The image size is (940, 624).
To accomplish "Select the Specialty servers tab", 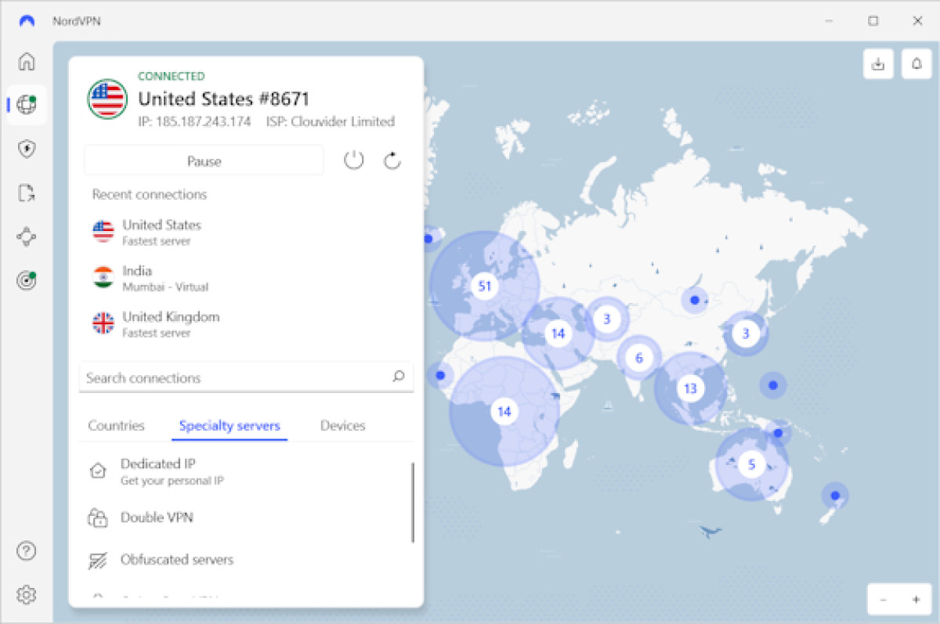I will (x=230, y=426).
